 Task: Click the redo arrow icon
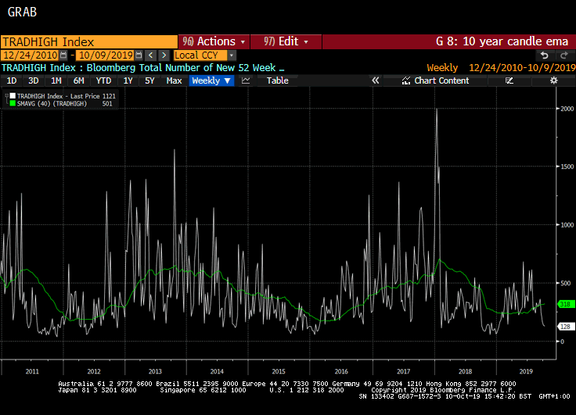click(564, 55)
